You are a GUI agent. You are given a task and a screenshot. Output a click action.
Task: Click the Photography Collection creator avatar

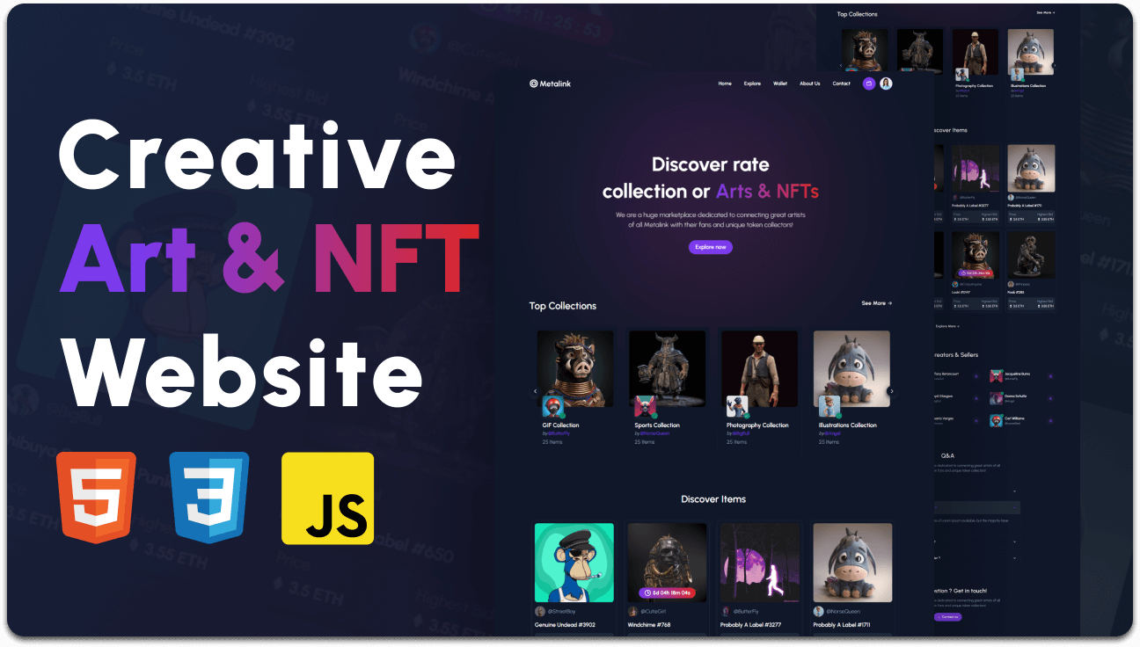click(x=737, y=406)
